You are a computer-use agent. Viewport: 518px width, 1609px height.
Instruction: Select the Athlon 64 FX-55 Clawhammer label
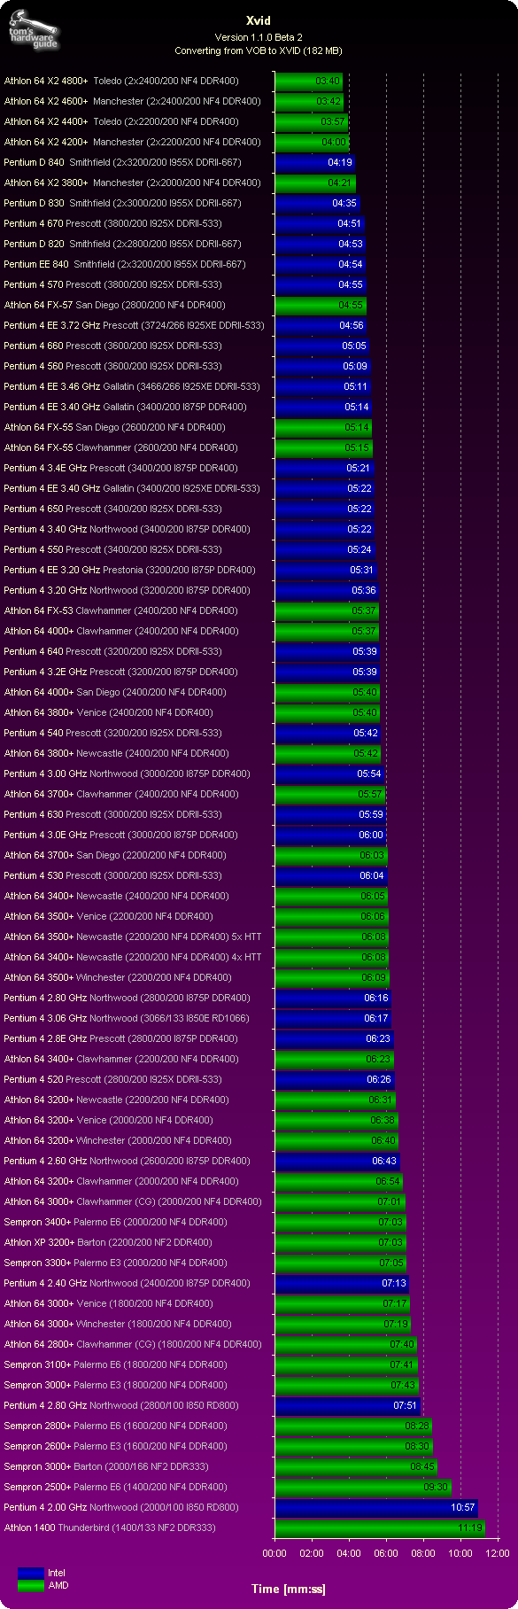[120, 447]
